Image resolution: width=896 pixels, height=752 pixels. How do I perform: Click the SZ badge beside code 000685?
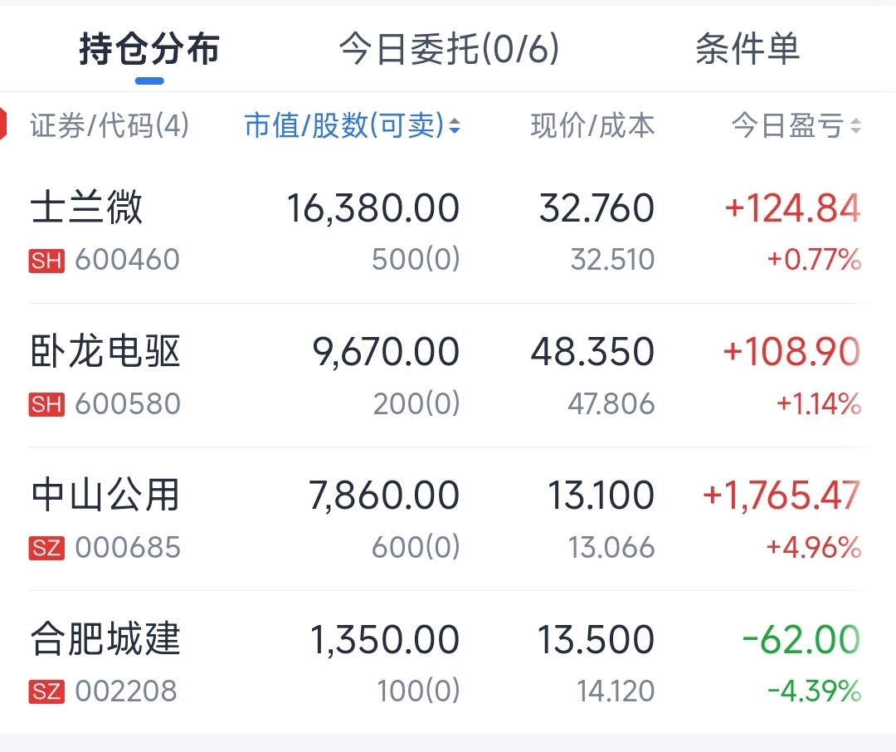(46, 548)
